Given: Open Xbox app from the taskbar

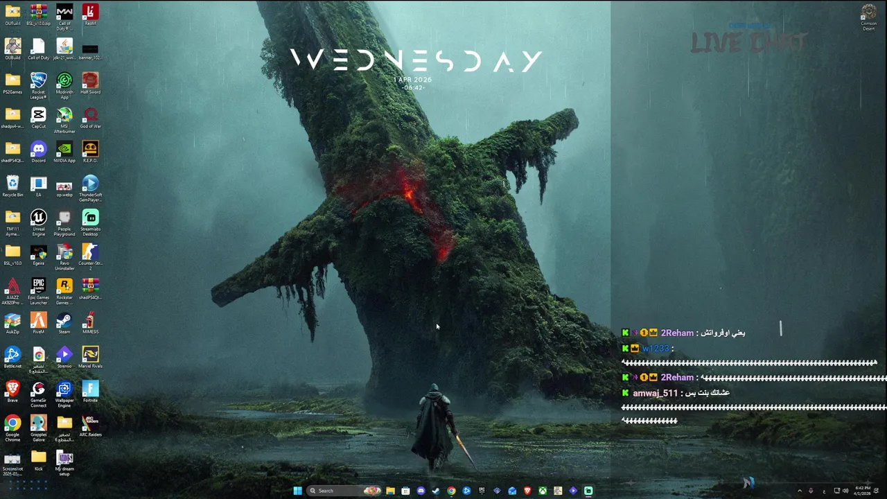Looking at the screenshot, I should pyautogui.click(x=543, y=491).
